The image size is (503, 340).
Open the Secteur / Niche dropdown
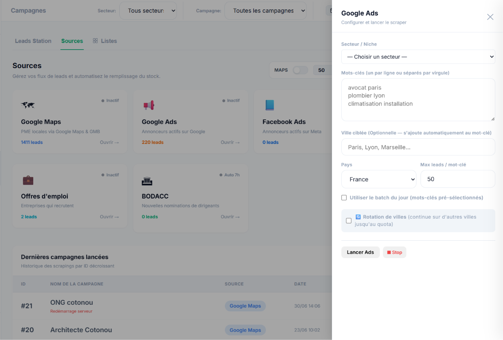pyautogui.click(x=418, y=57)
